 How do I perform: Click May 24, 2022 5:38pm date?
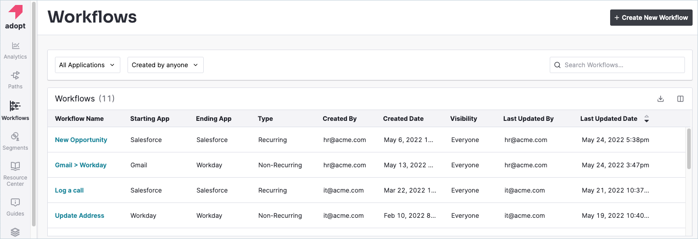(x=616, y=140)
